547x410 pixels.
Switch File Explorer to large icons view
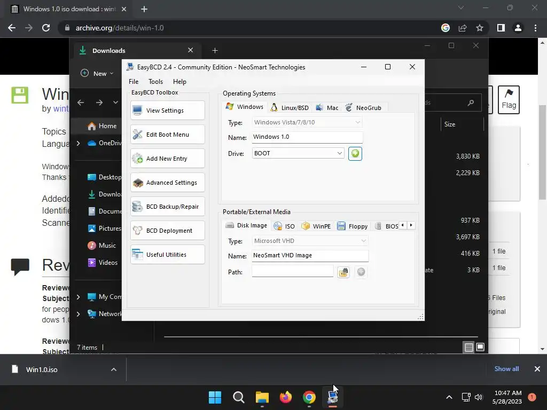click(480, 347)
